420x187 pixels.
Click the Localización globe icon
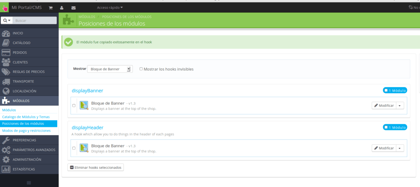pos(6,91)
